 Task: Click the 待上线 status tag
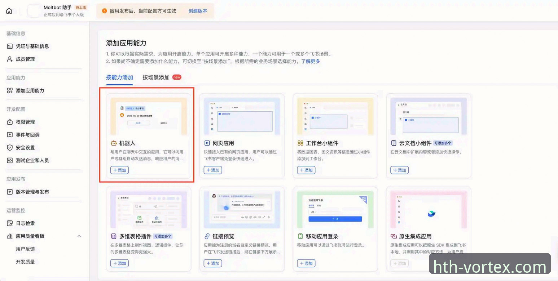80,7
